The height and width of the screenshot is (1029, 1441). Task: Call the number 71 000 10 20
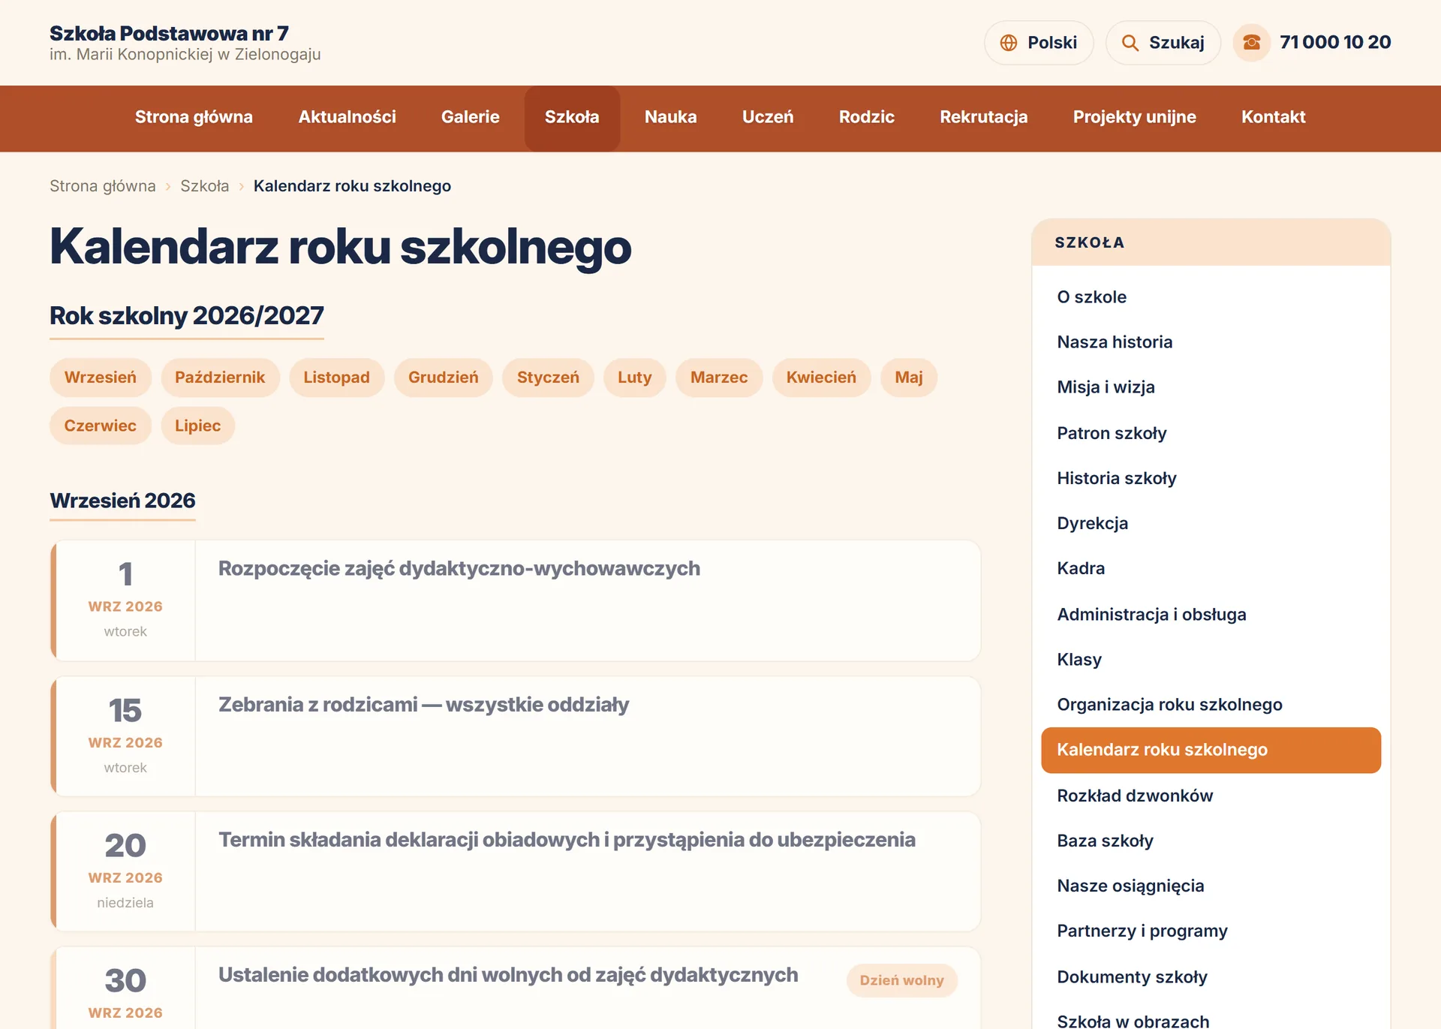coord(1335,43)
